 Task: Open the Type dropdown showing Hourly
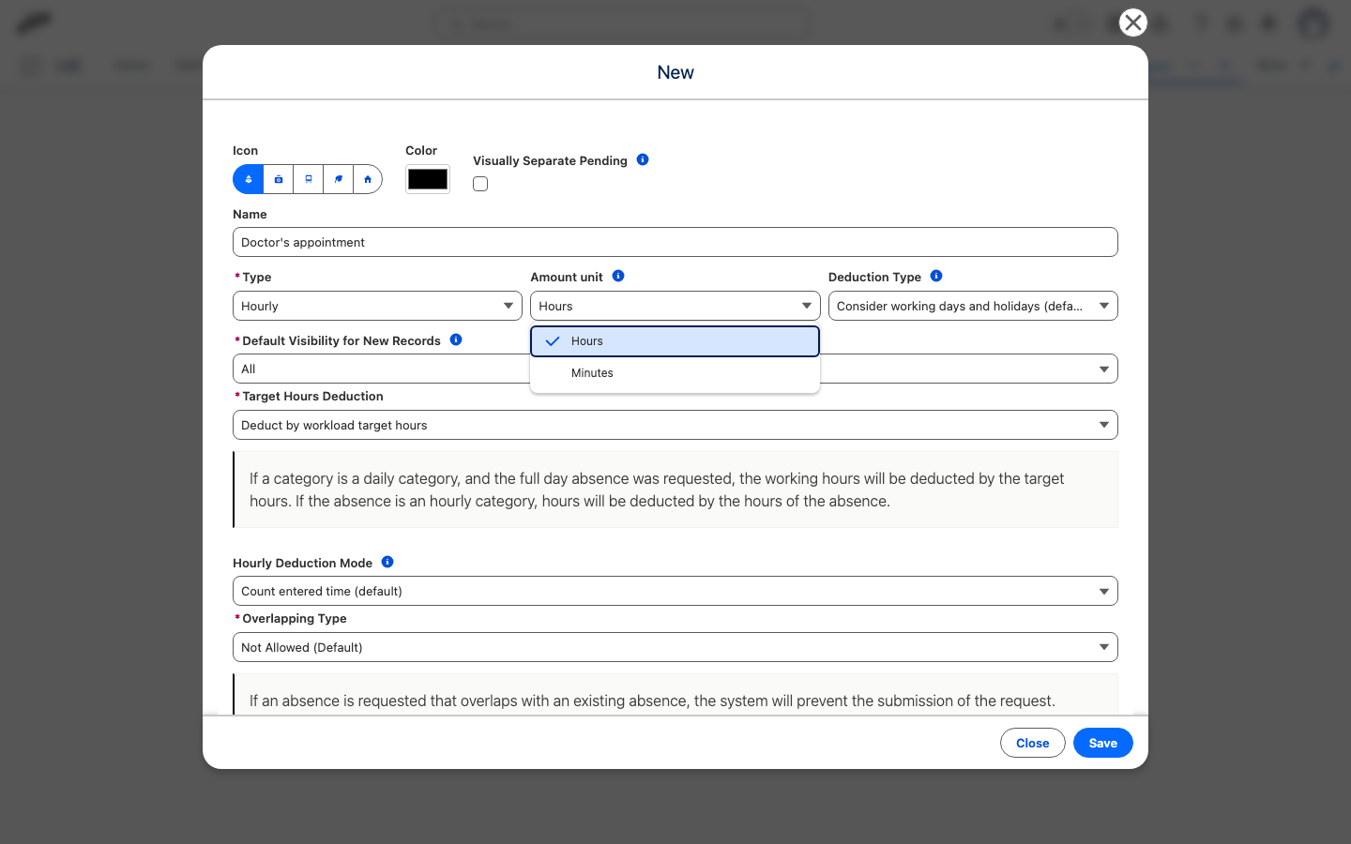(x=377, y=306)
